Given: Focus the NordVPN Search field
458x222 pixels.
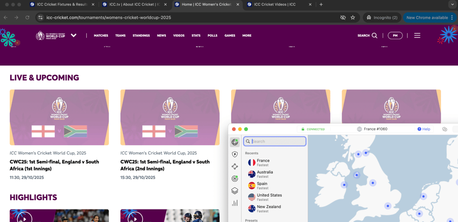Looking at the screenshot, I should pos(275,142).
